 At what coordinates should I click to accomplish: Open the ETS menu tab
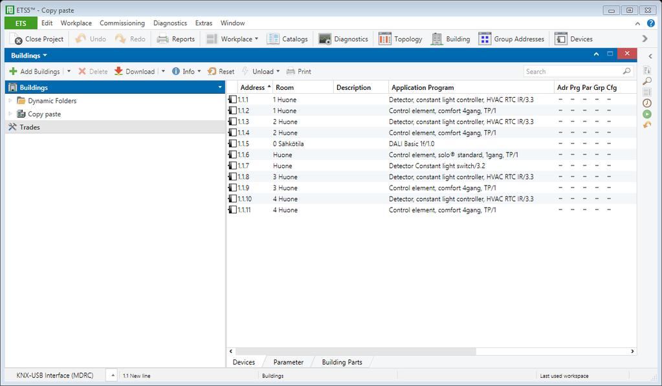point(21,23)
